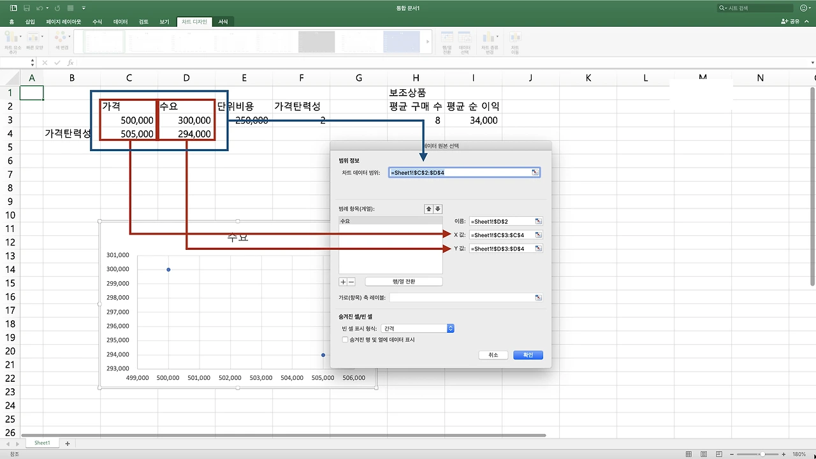Add a new sheet with plus icon

pyautogui.click(x=68, y=443)
